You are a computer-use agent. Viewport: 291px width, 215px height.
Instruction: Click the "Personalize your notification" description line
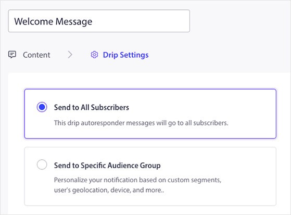coord(137,180)
